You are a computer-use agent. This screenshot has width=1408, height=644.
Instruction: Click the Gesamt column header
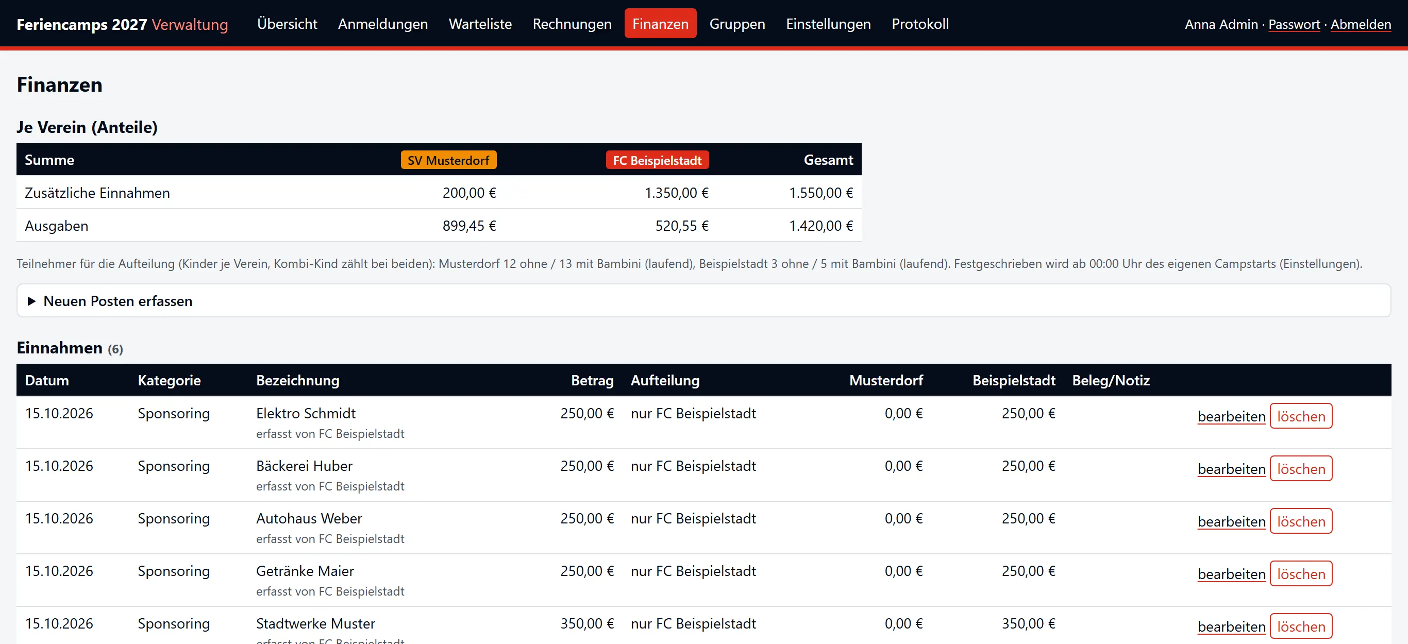coord(828,160)
